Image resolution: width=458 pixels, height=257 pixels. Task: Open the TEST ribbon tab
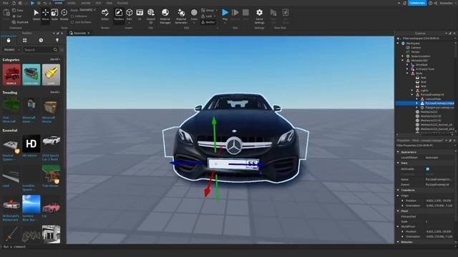(x=98, y=3)
